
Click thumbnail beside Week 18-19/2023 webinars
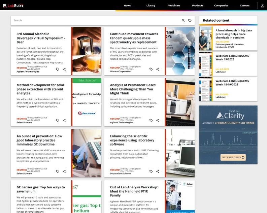coord(205,89)
